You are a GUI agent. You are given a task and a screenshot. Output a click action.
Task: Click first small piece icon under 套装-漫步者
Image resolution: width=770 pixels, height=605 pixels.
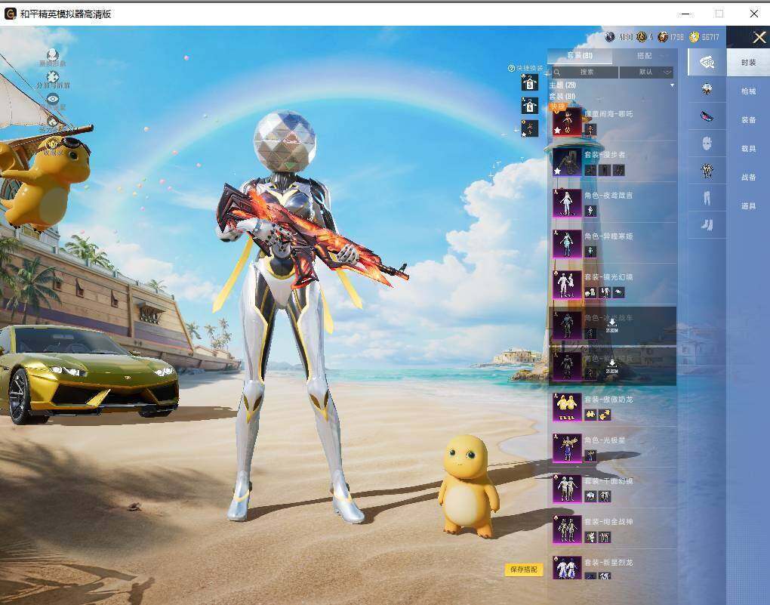[590, 170]
